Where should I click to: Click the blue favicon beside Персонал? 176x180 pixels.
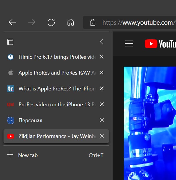(x=11, y=120)
